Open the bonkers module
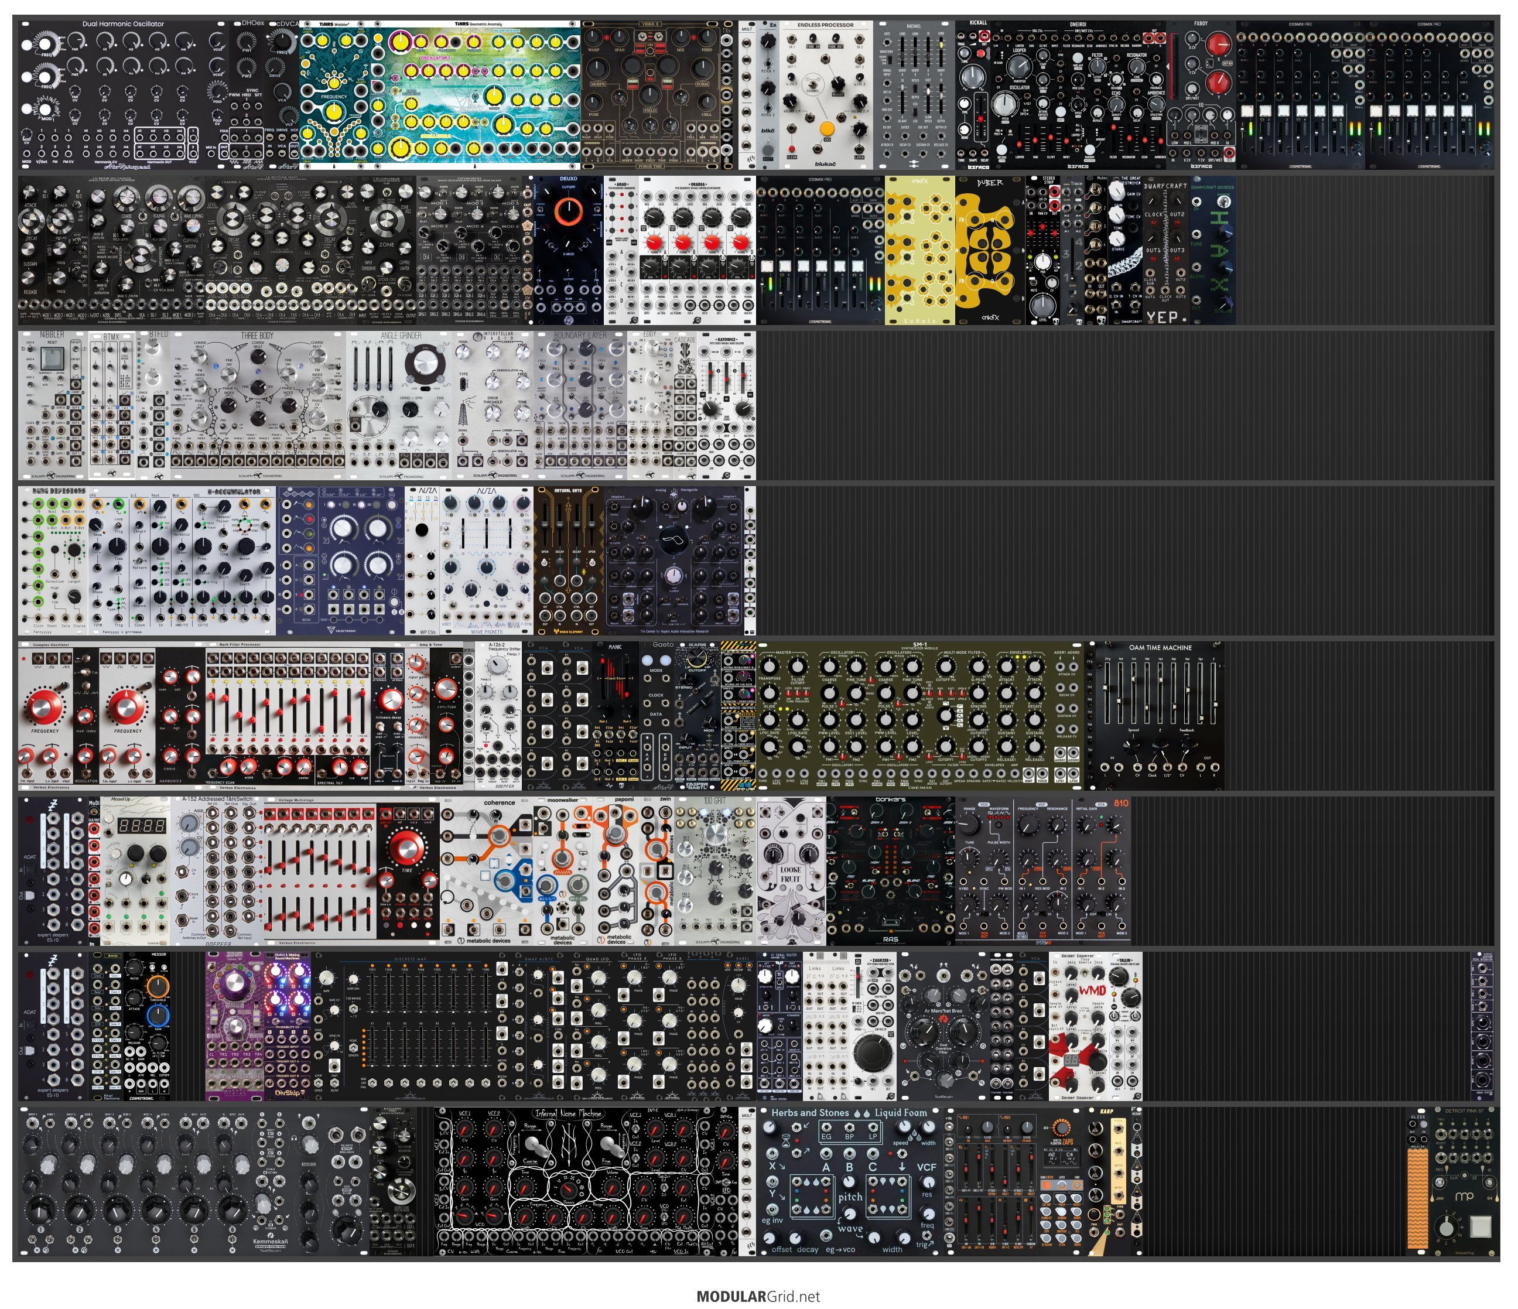The height and width of the screenshot is (1309, 1518). (x=890, y=871)
